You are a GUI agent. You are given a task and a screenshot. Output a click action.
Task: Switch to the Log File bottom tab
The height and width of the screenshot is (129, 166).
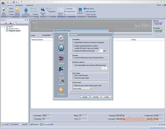pyautogui.click(x=24, y=124)
